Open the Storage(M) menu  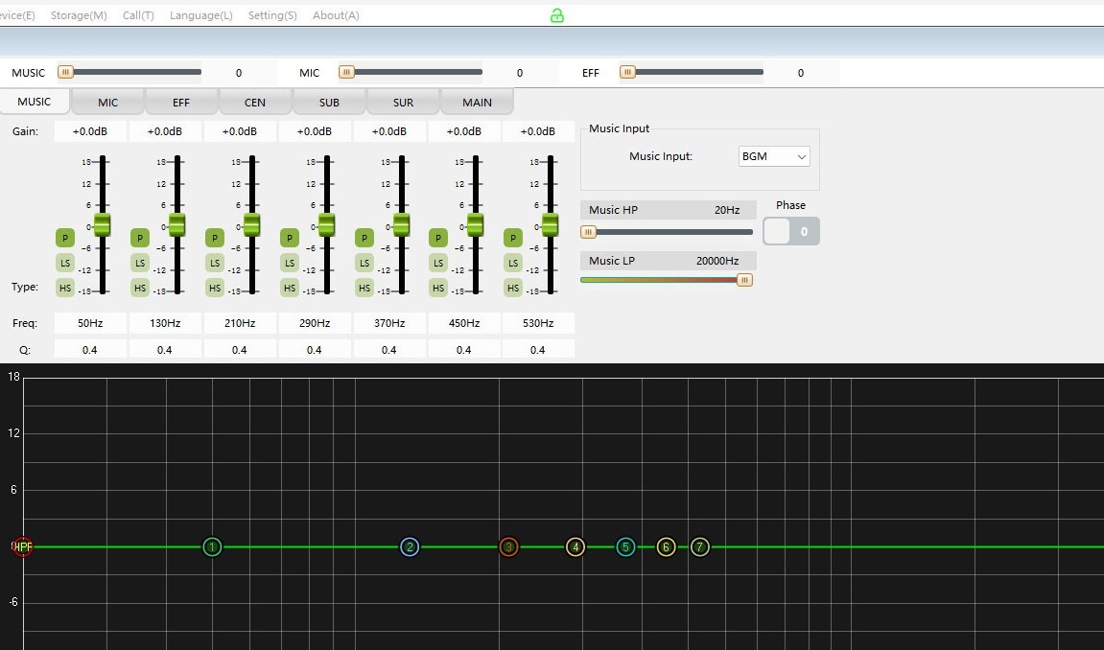[79, 15]
